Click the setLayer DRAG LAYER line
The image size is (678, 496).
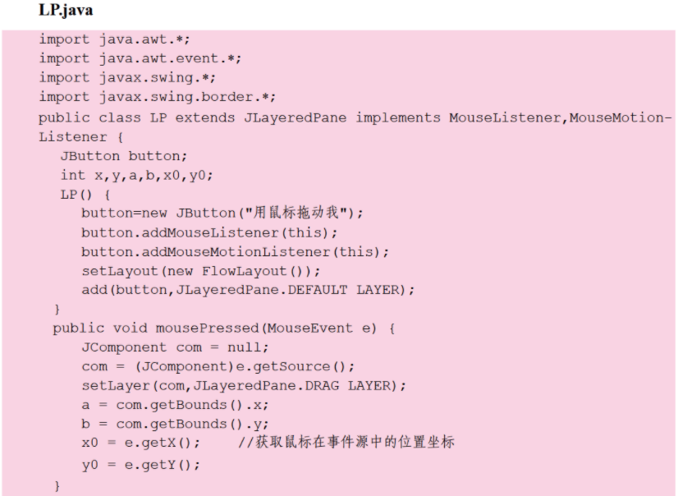click(244, 385)
